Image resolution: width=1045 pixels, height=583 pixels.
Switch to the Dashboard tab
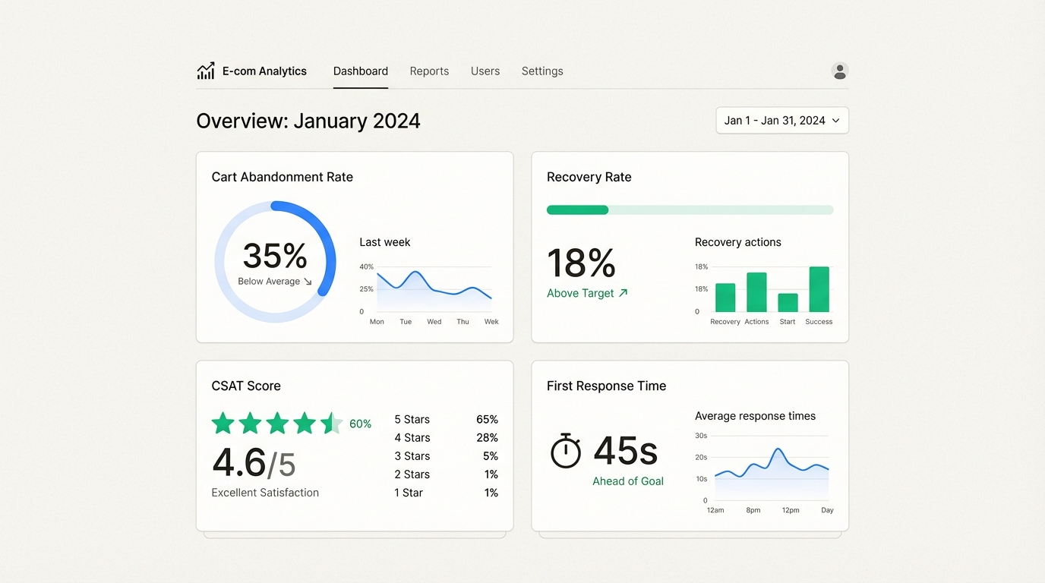coord(360,71)
